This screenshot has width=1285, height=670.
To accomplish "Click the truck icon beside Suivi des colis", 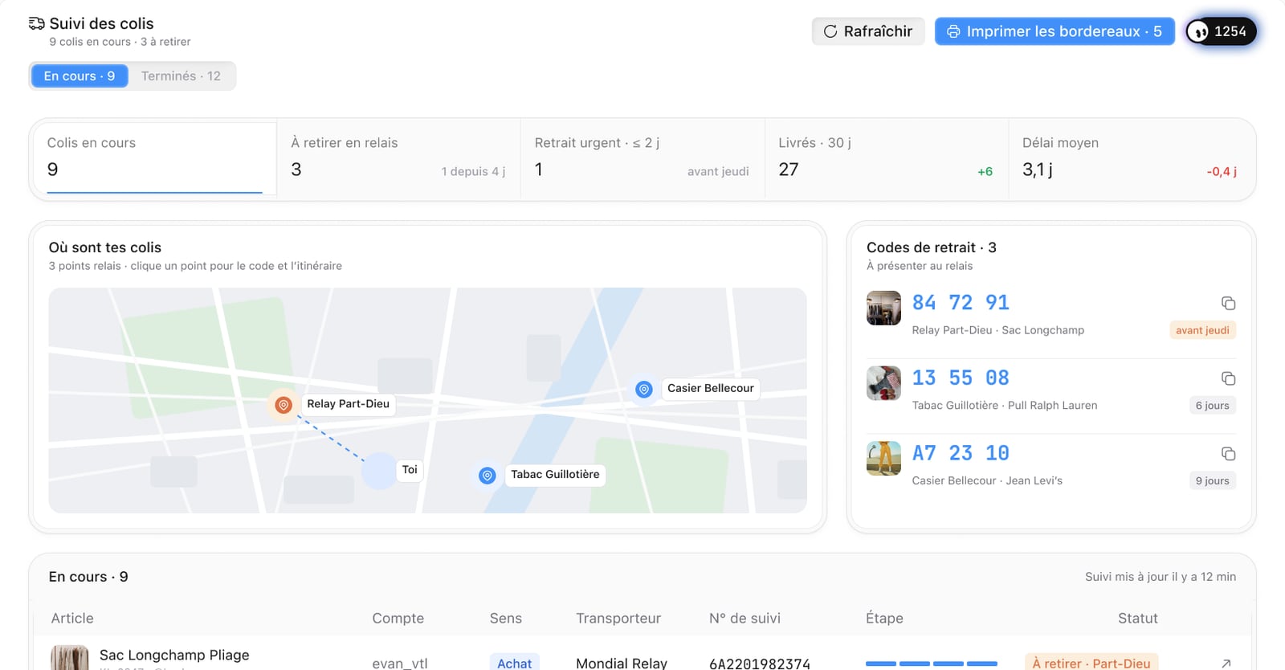I will coord(36,23).
